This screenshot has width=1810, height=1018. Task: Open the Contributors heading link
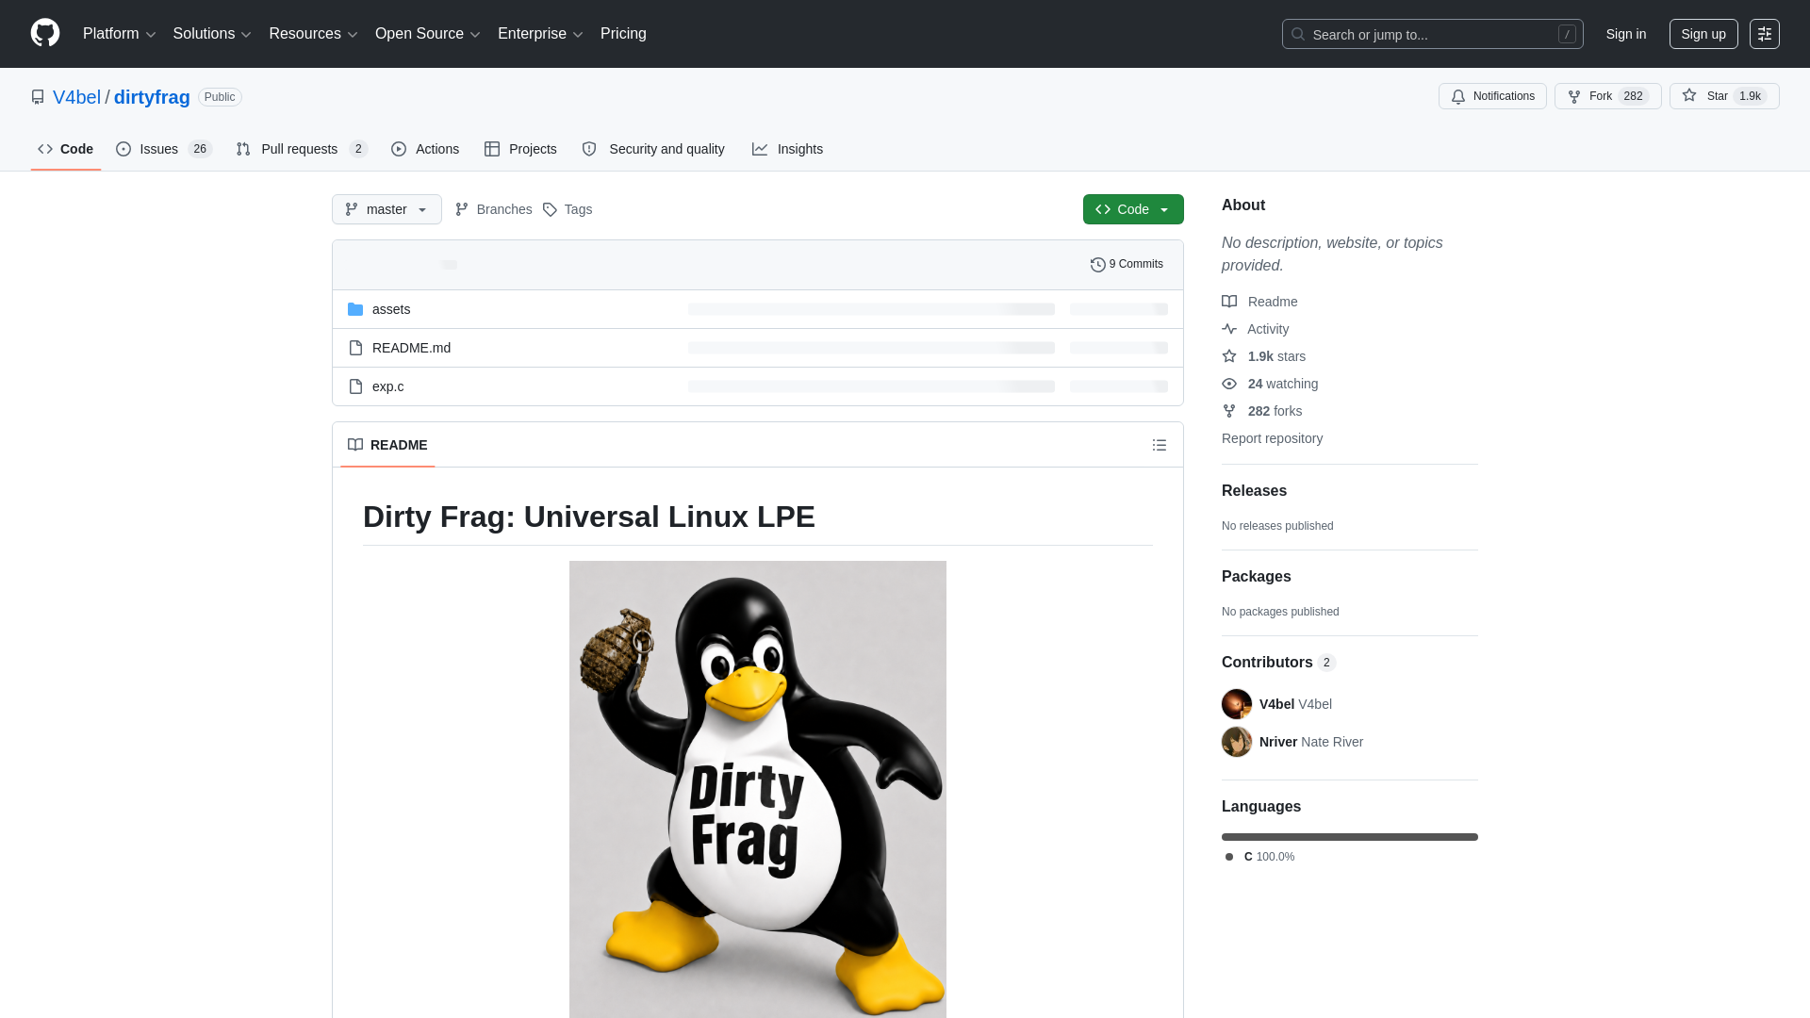(x=1278, y=663)
